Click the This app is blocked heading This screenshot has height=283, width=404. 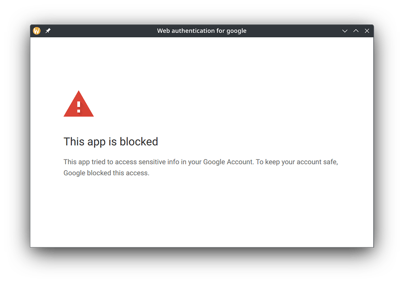click(x=110, y=141)
